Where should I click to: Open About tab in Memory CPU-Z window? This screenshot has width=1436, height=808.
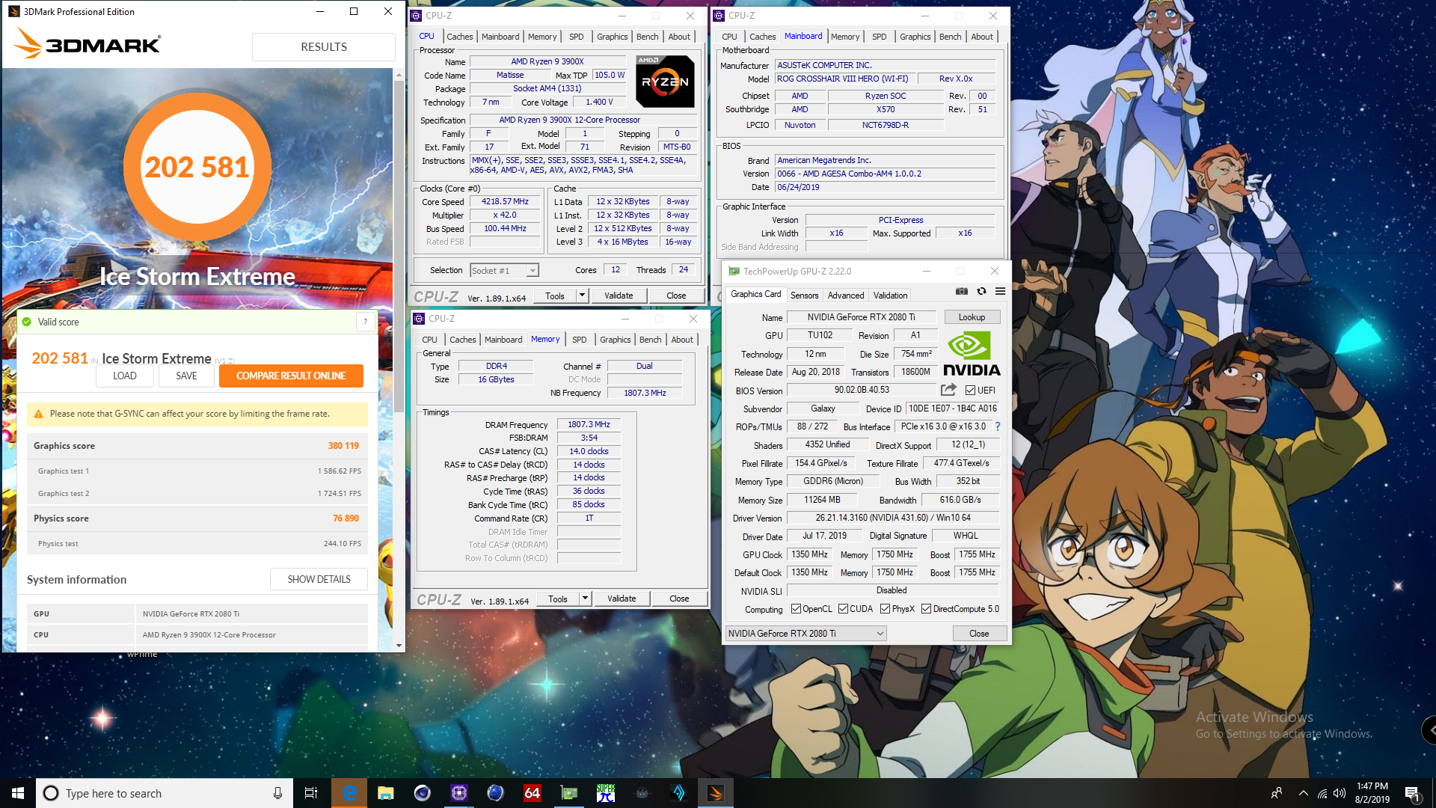(681, 340)
